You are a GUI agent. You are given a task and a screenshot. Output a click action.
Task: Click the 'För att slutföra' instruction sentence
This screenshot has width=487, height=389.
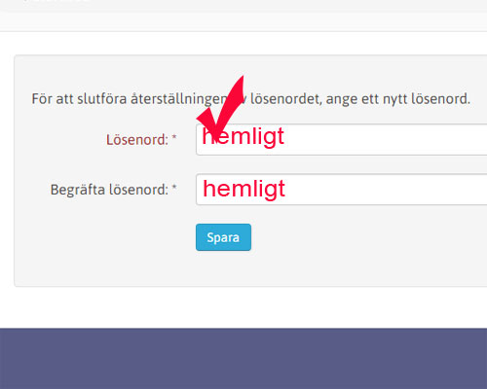(250, 99)
